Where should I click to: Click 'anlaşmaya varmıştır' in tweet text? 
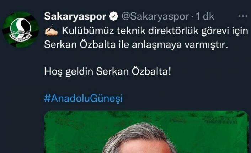[x=180, y=45]
